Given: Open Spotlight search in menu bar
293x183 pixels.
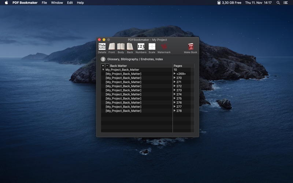Looking at the screenshot, I should (x=278, y=3).
